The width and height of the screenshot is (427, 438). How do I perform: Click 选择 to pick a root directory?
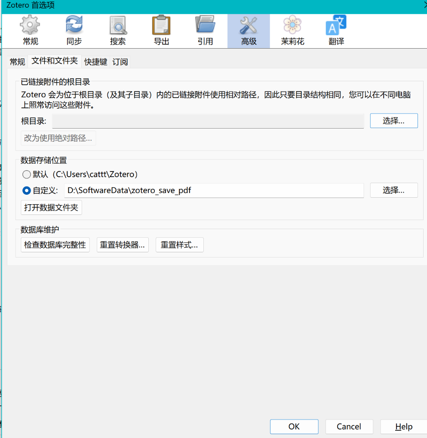click(x=394, y=120)
